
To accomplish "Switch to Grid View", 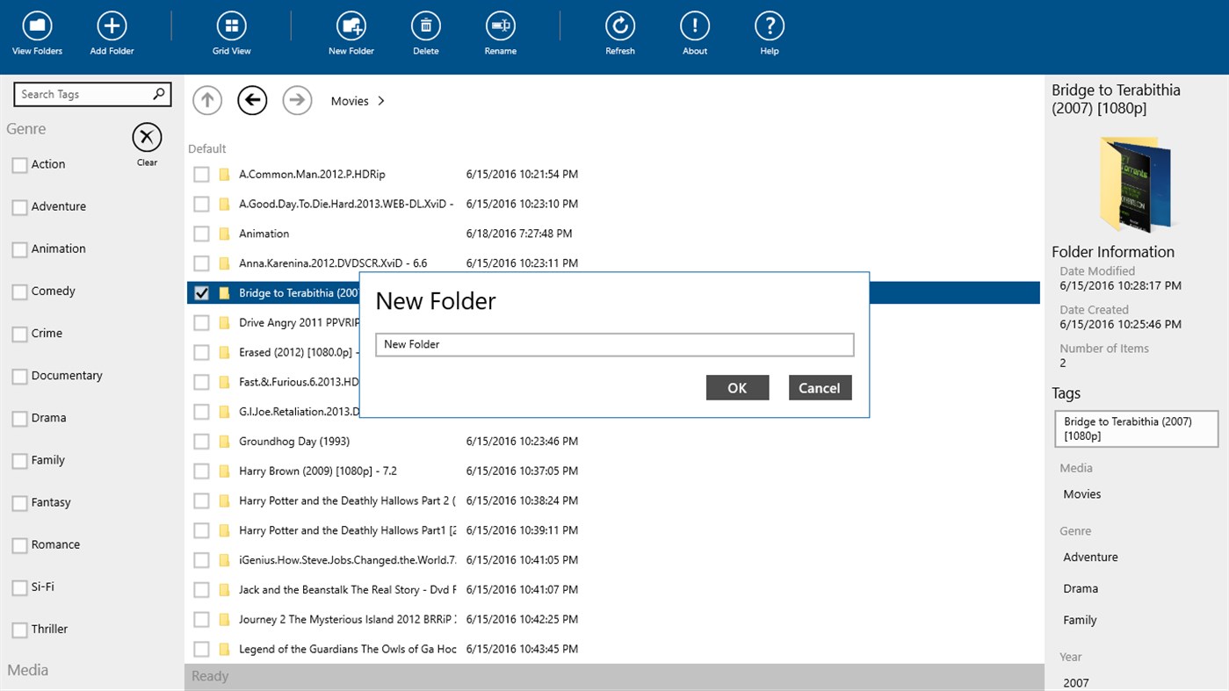I will point(231,26).
